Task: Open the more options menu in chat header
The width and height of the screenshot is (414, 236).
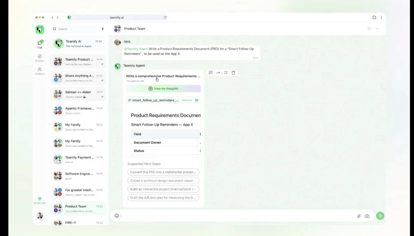Action: coord(377,29)
